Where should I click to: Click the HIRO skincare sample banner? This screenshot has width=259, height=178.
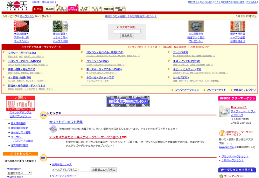[x=21, y=103]
